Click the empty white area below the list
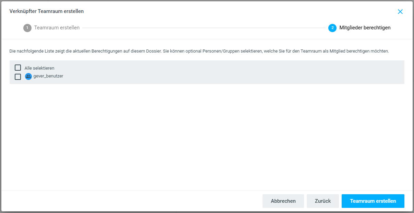 click(x=206, y=137)
